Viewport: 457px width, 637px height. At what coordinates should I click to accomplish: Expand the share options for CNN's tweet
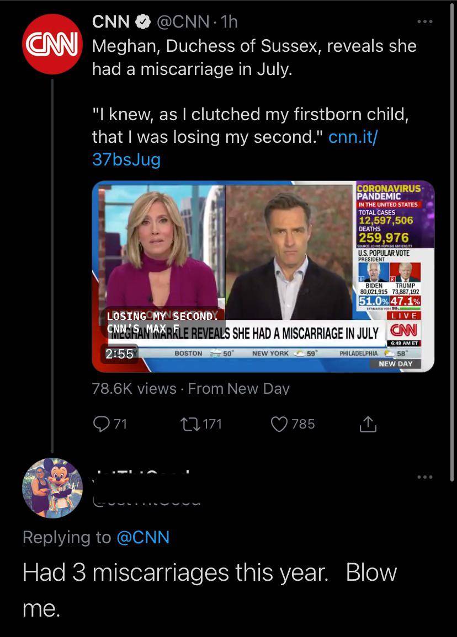click(x=367, y=424)
